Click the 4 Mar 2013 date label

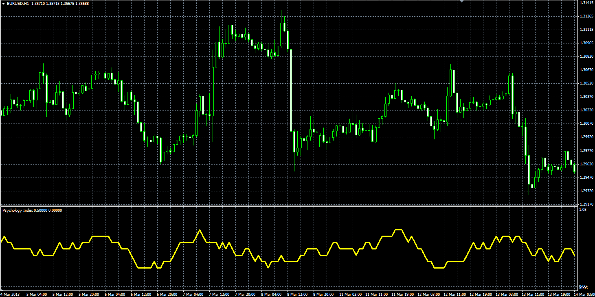(10, 294)
